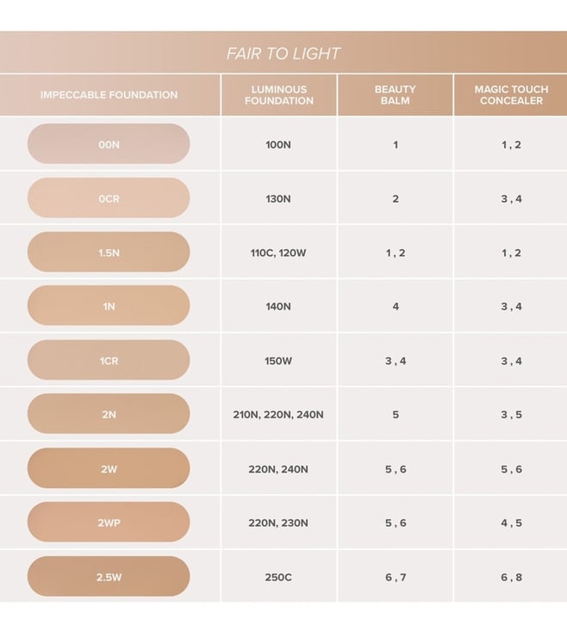567x633 pixels.
Task: Pick the 1N foundation swatch
Action: pos(109,306)
